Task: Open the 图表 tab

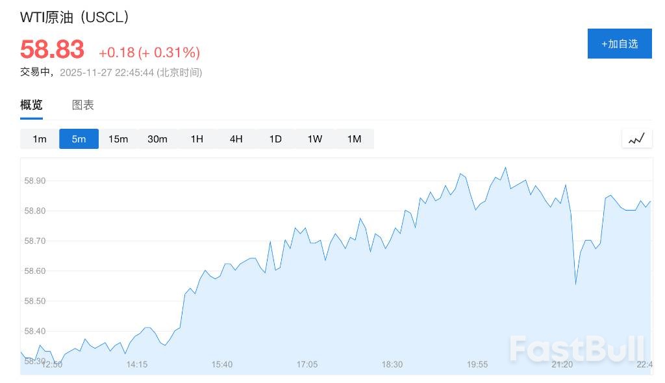Action: click(83, 105)
